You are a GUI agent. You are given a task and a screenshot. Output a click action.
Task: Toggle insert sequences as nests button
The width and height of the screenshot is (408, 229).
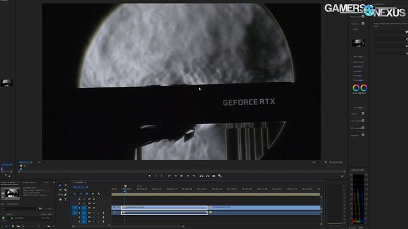(x=75, y=193)
